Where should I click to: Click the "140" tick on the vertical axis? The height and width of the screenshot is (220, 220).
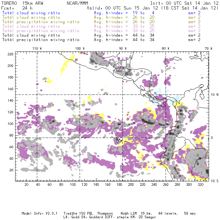tap(10, 100)
